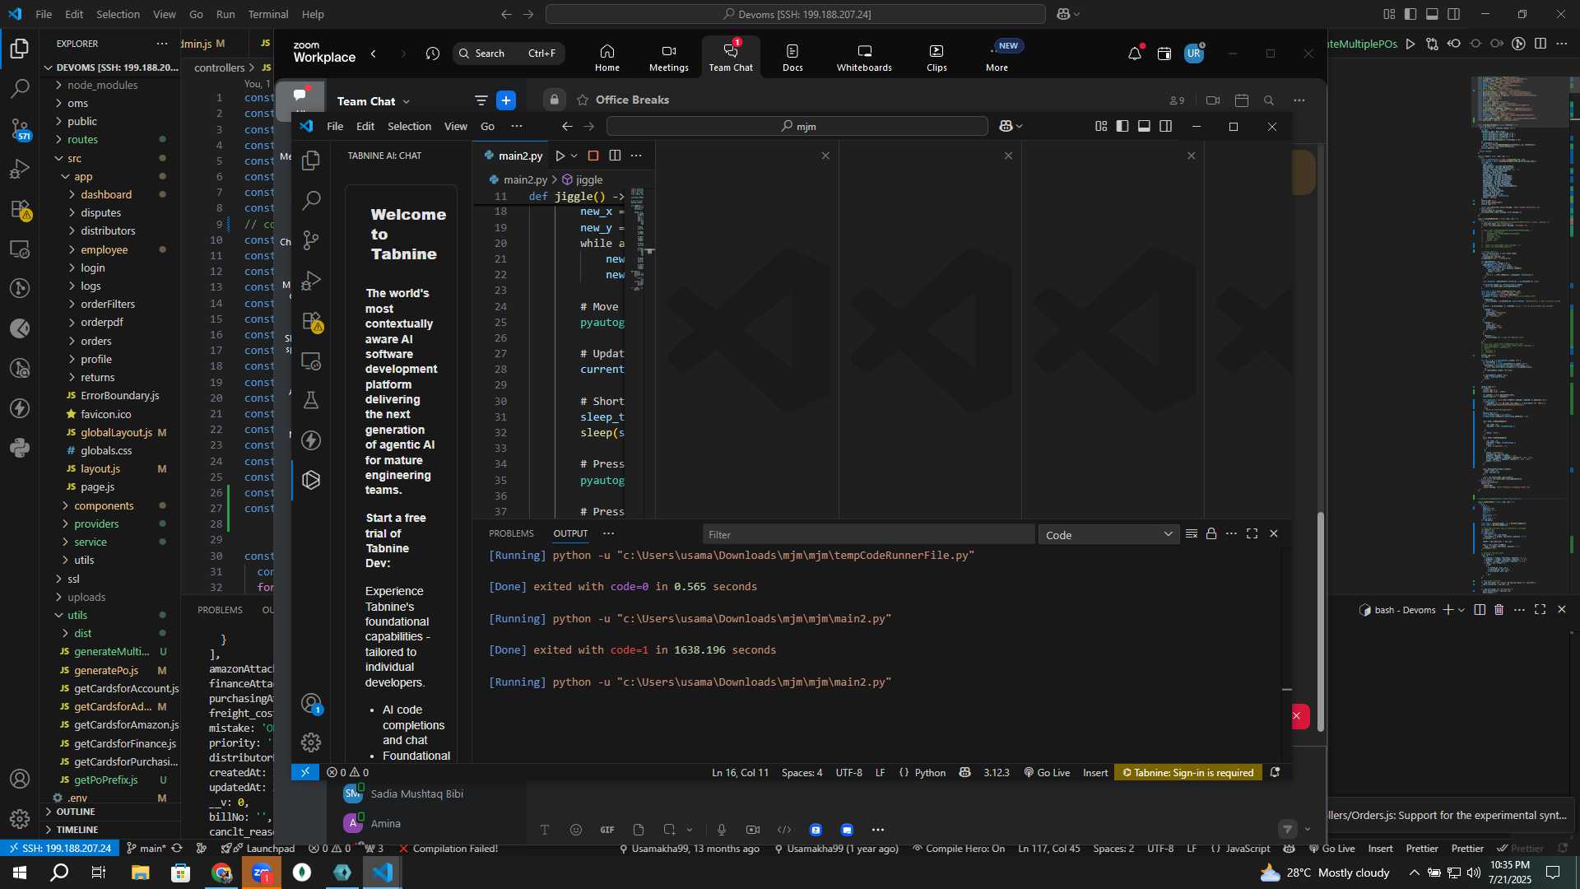Open the Edit menu in the inner VS Code
Image resolution: width=1580 pixels, height=889 pixels.
(x=365, y=126)
